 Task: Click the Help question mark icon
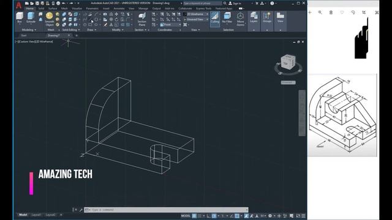point(272,3)
